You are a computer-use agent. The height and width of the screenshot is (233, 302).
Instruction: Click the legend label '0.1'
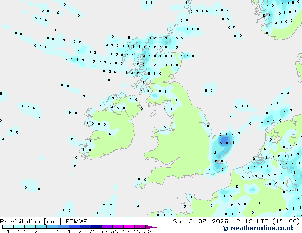point(5,231)
